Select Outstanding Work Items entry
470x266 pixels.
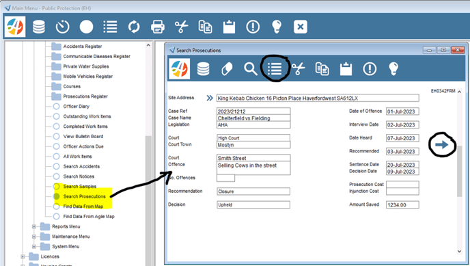pos(87,116)
